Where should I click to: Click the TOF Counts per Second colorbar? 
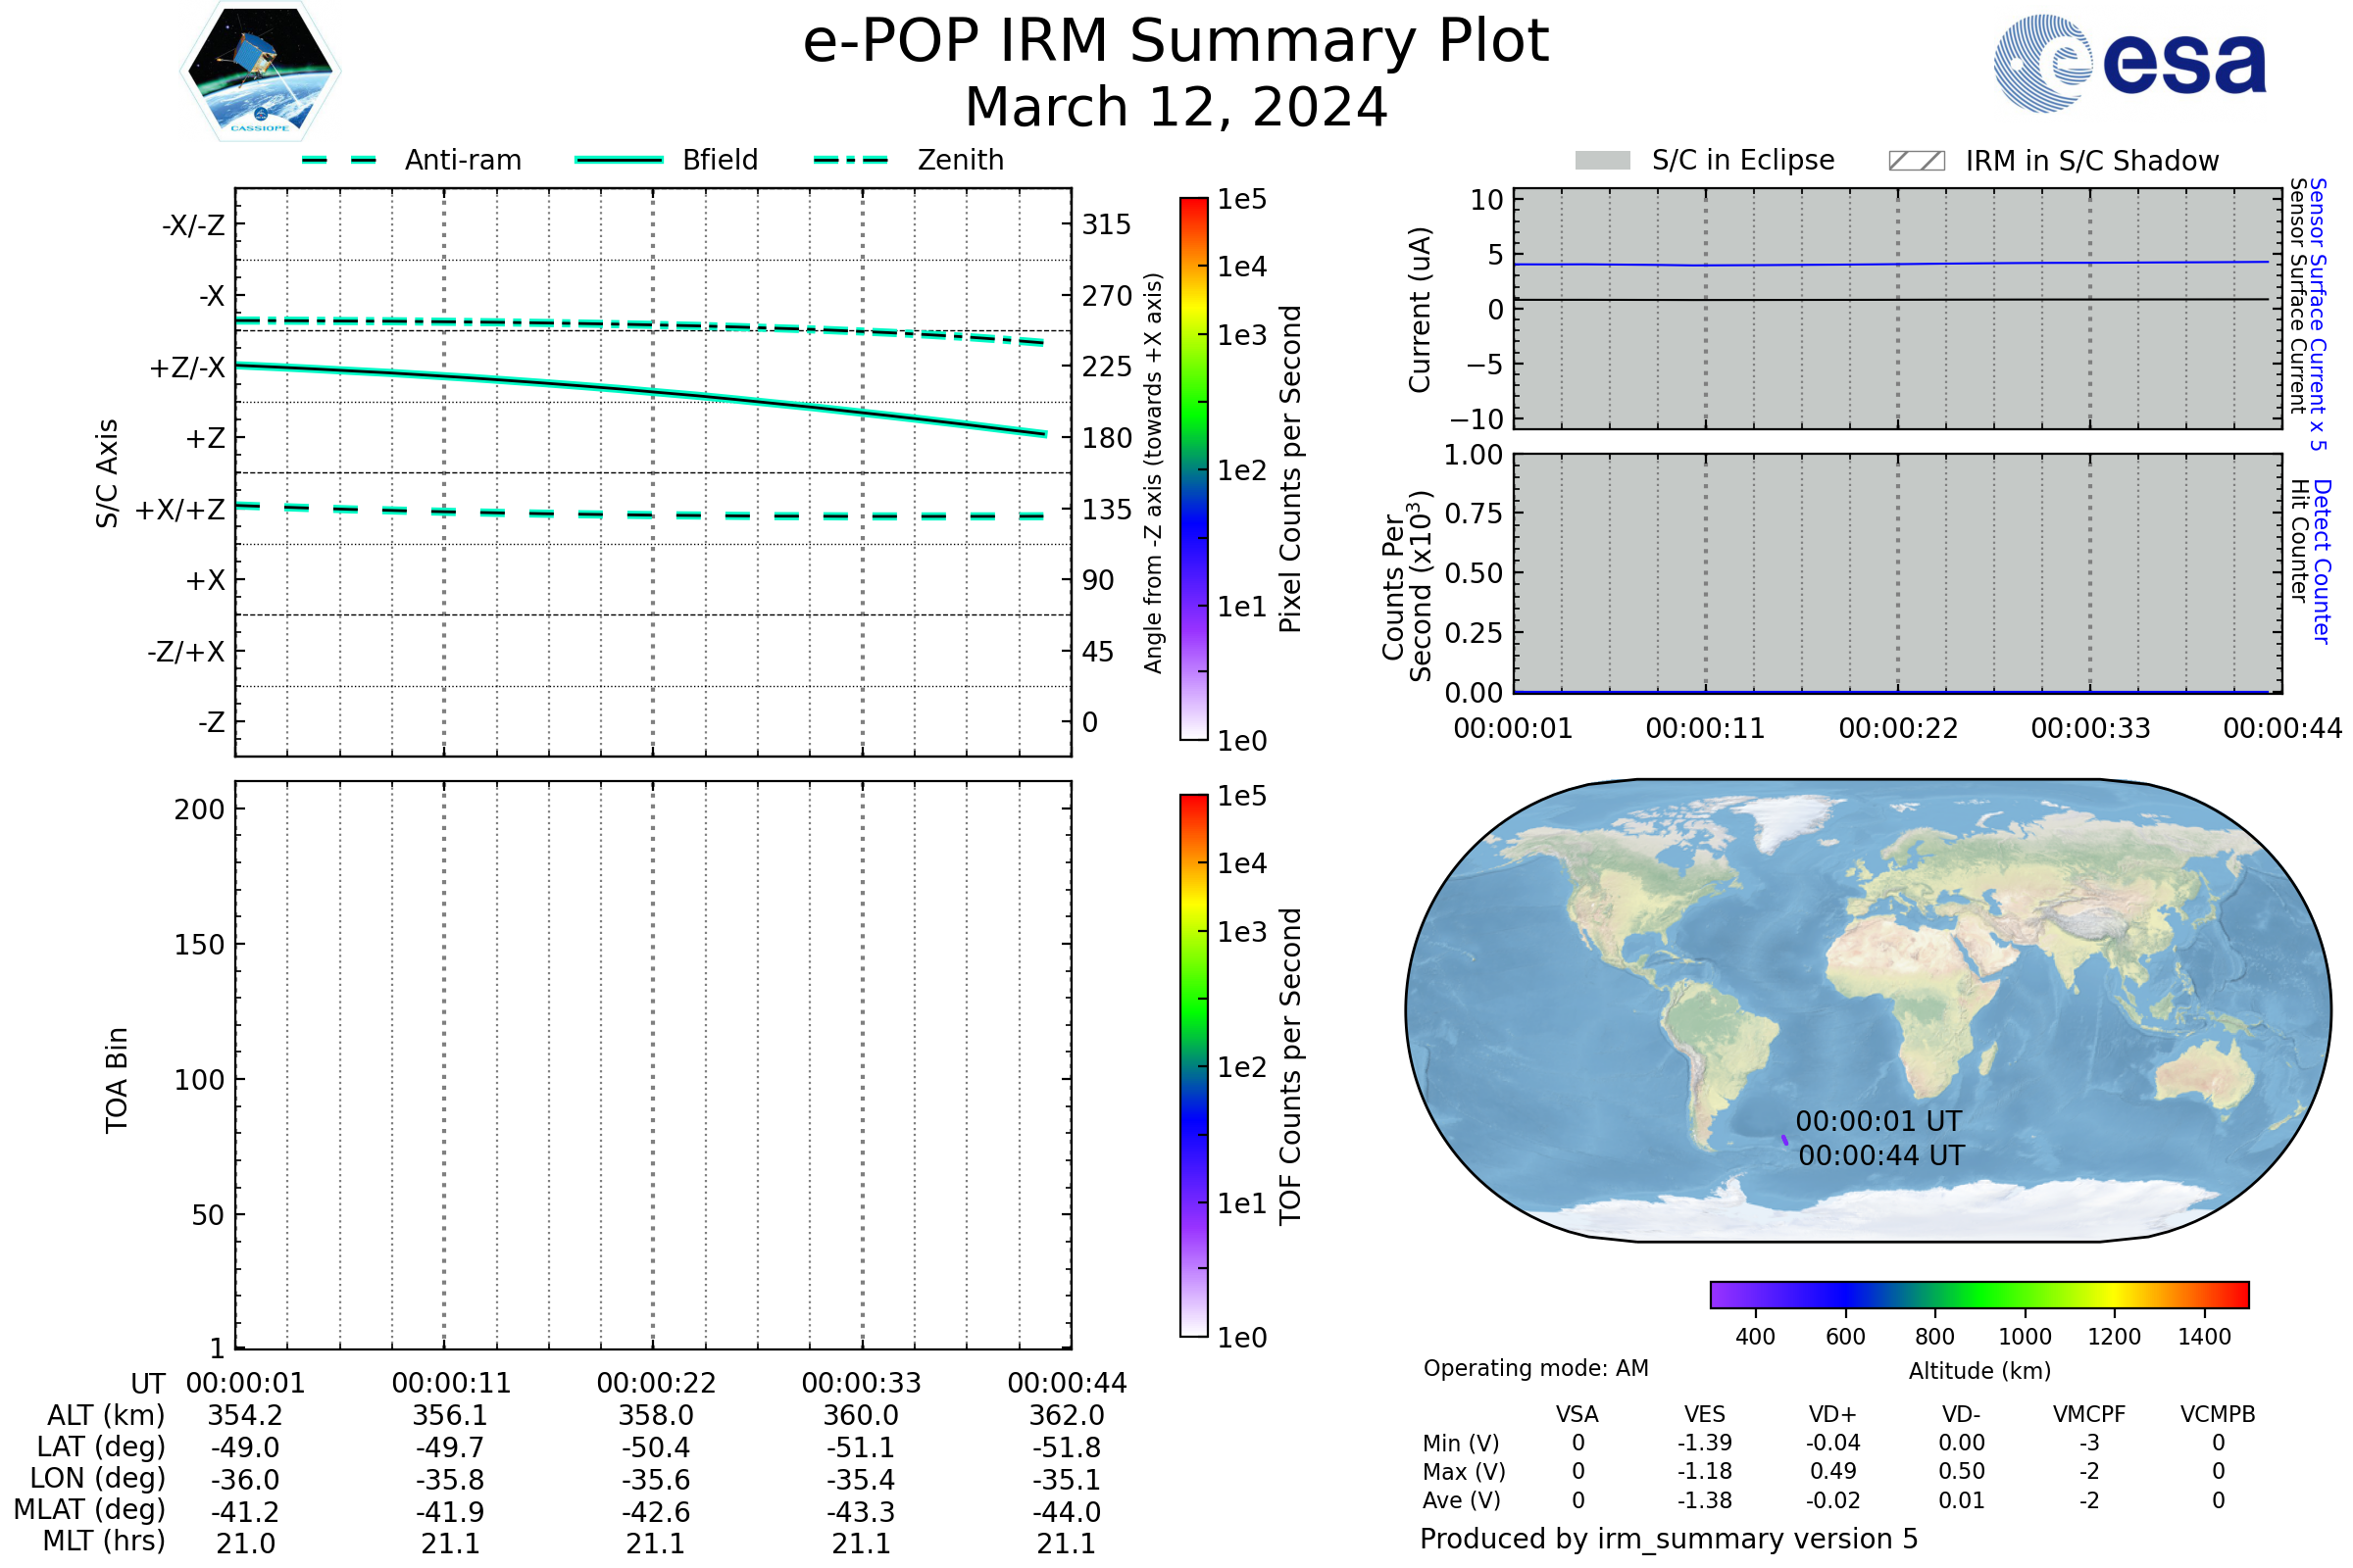point(1193,1065)
